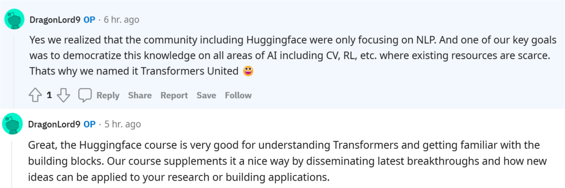The image size is (565, 188).
Task: Open the DragonLord9 username on the 5 hr. comment
Action: tap(55, 124)
